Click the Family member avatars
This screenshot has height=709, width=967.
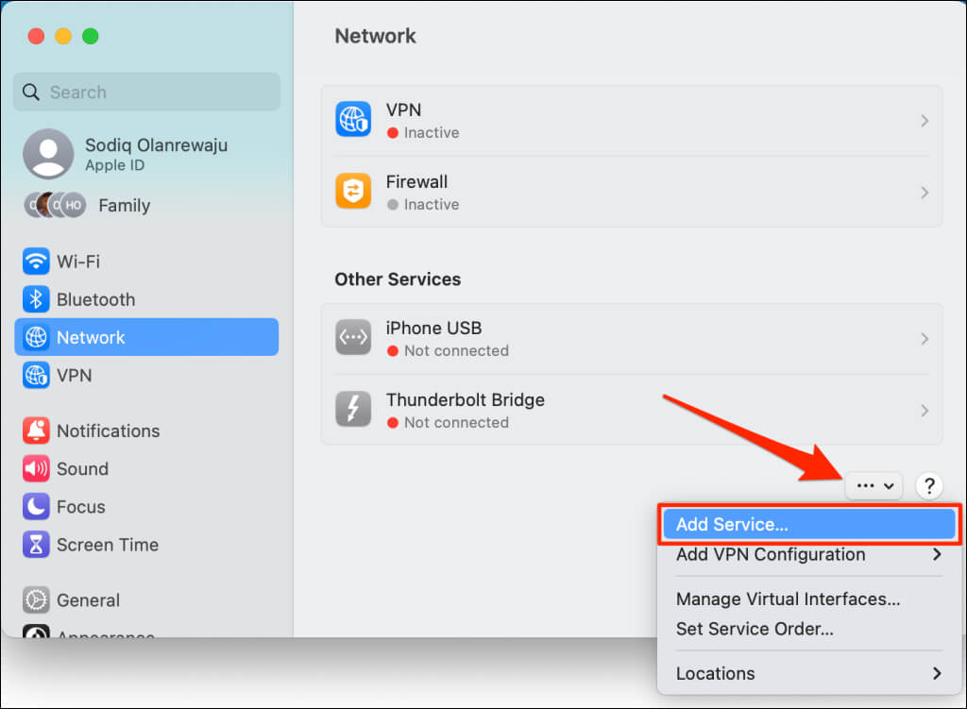tap(56, 205)
